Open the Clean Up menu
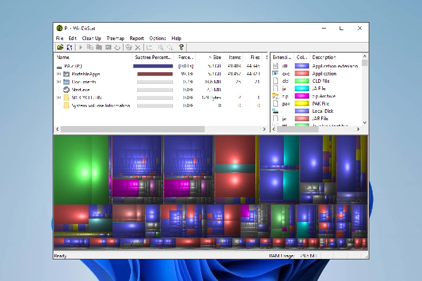Image resolution: width=422 pixels, height=281 pixels. point(91,38)
